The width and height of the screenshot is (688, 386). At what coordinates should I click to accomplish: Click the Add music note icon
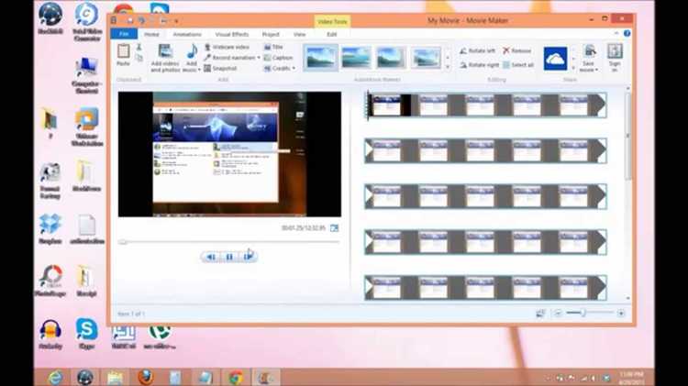(192, 53)
